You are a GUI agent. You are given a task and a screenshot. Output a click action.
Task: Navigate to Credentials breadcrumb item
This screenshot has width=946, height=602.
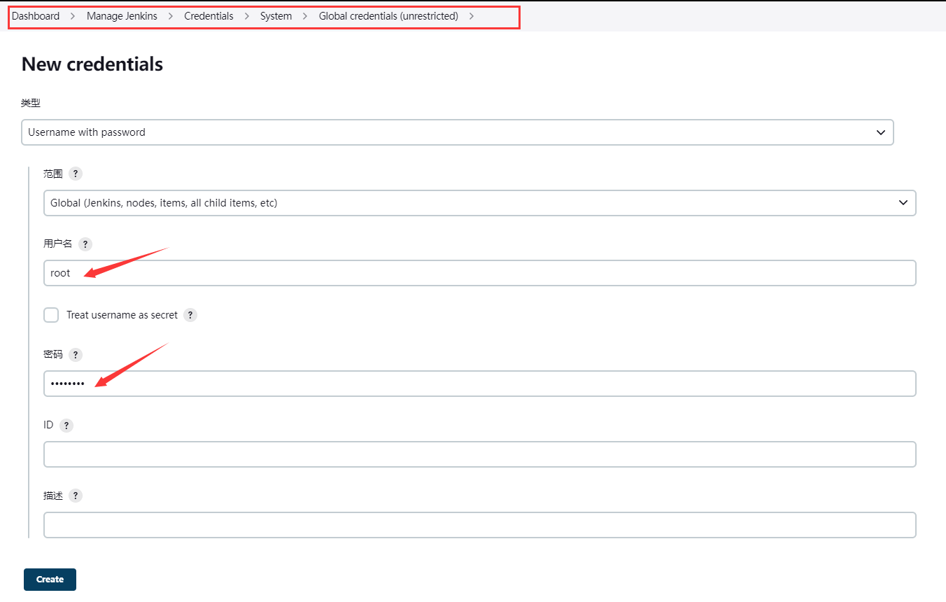(209, 16)
